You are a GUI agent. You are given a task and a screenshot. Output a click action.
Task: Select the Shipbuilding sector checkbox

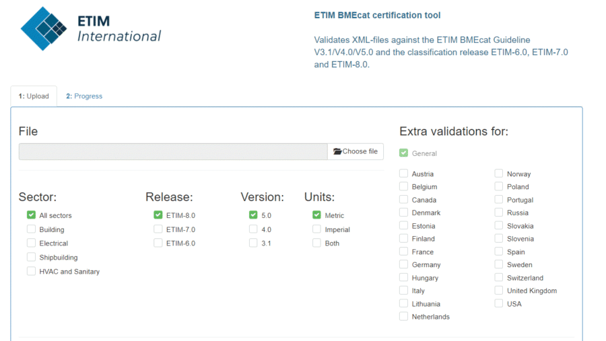[x=31, y=257]
